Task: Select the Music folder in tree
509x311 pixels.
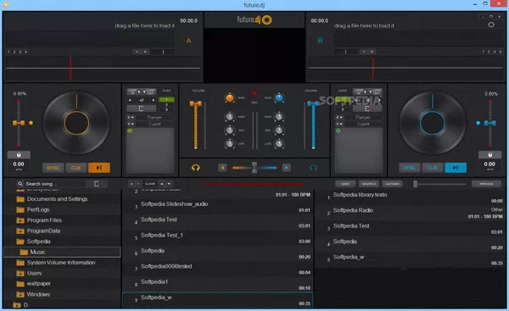Action: click(x=62, y=252)
